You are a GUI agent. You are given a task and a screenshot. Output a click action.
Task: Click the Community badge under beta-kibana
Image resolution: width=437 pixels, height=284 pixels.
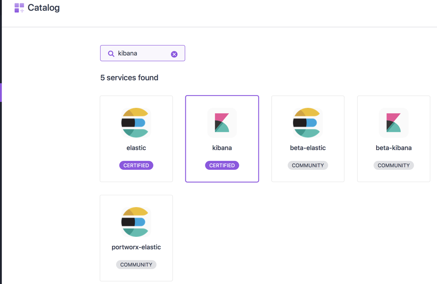pos(394,165)
